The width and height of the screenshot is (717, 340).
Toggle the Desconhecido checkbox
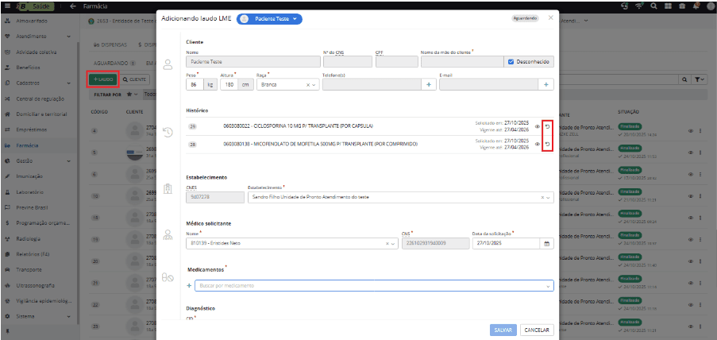click(511, 61)
